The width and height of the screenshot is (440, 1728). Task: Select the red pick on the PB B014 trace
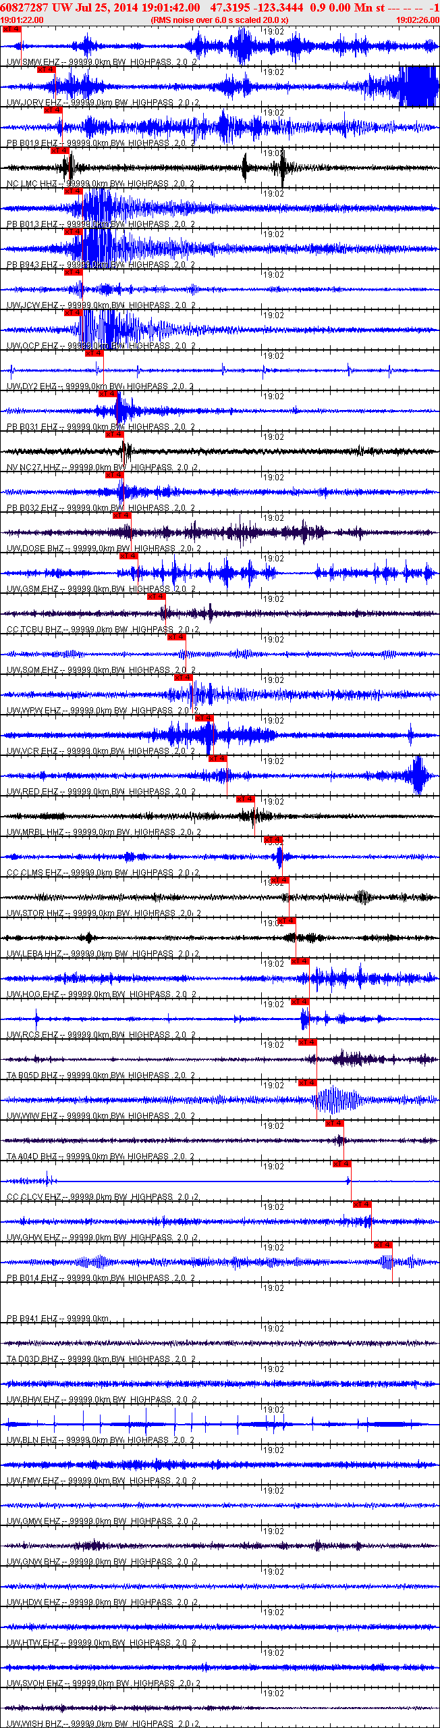point(383,1245)
